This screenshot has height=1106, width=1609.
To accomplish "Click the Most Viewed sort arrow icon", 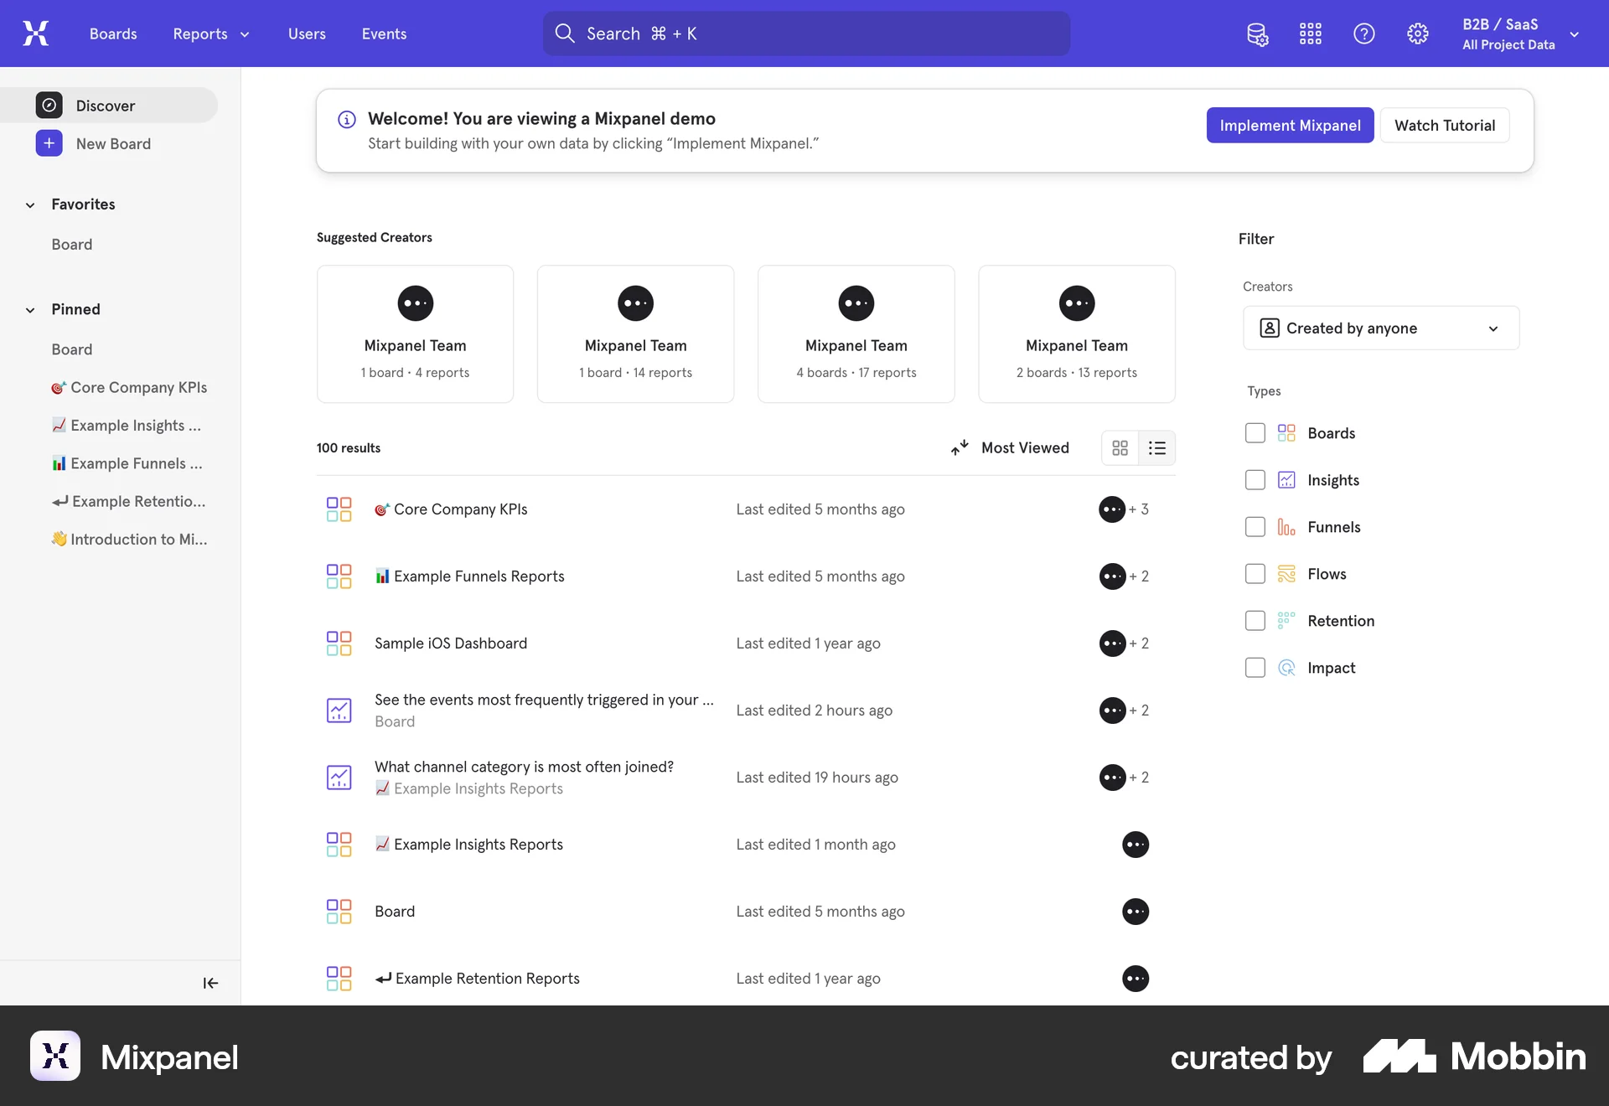I will click(x=960, y=447).
